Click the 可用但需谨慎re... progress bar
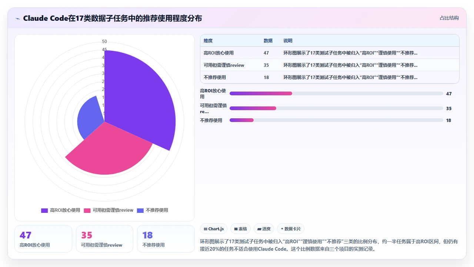Viewport: 474px width, 267px height. pos(336,108)
